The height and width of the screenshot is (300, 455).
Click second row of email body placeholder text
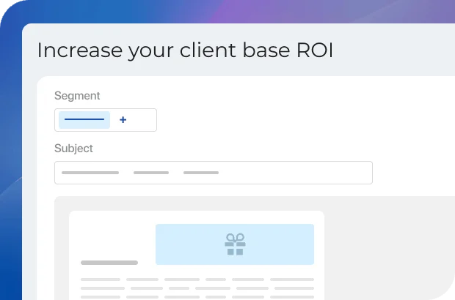[x=197, y=288]
